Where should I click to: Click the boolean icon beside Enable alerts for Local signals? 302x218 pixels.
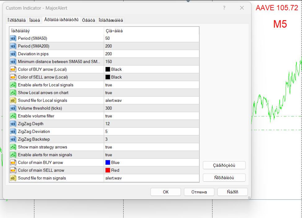(x=13, y=85)
